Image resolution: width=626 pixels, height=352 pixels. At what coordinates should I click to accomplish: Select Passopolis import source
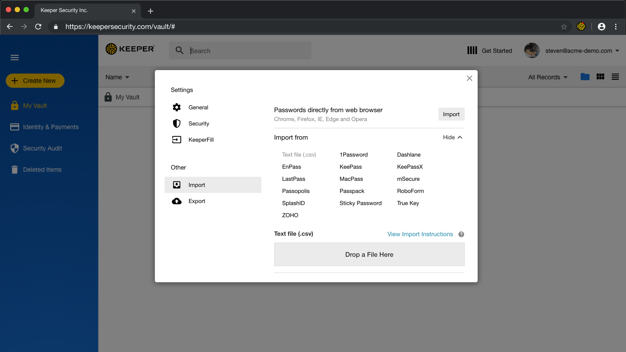(296, 191)
